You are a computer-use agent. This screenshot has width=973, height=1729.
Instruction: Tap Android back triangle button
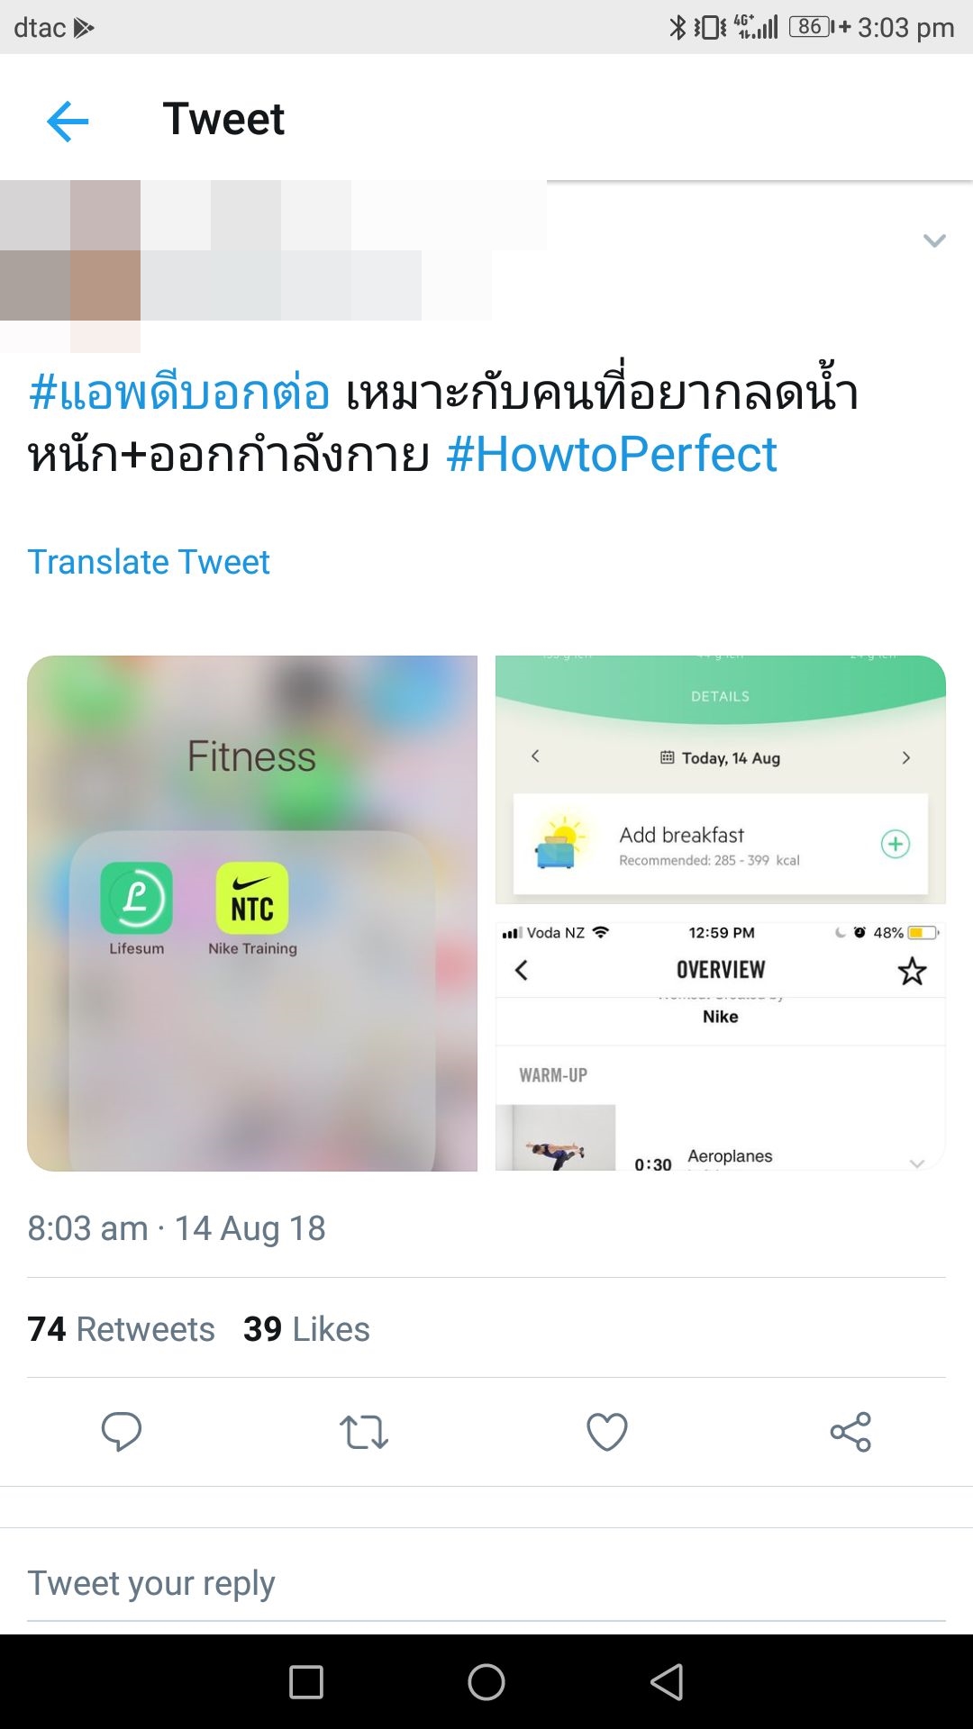[x=668, y=1682]
